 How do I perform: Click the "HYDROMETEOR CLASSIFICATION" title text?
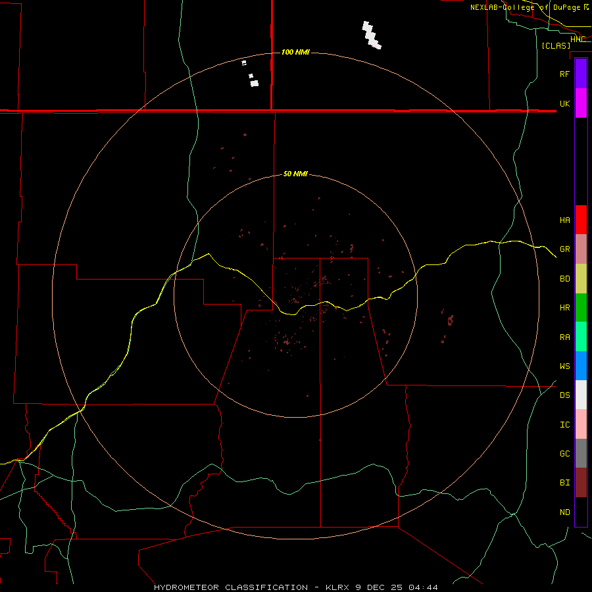(x=231, y=587)
